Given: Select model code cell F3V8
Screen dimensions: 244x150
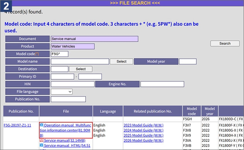Looking at the screenshot, I should 187,130.
